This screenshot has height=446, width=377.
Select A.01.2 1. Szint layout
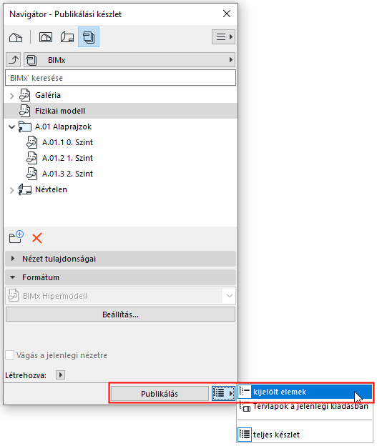point(67,158)
